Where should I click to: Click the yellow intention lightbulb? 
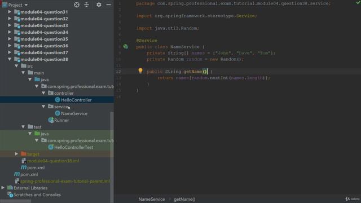click(x=140, y=70)
